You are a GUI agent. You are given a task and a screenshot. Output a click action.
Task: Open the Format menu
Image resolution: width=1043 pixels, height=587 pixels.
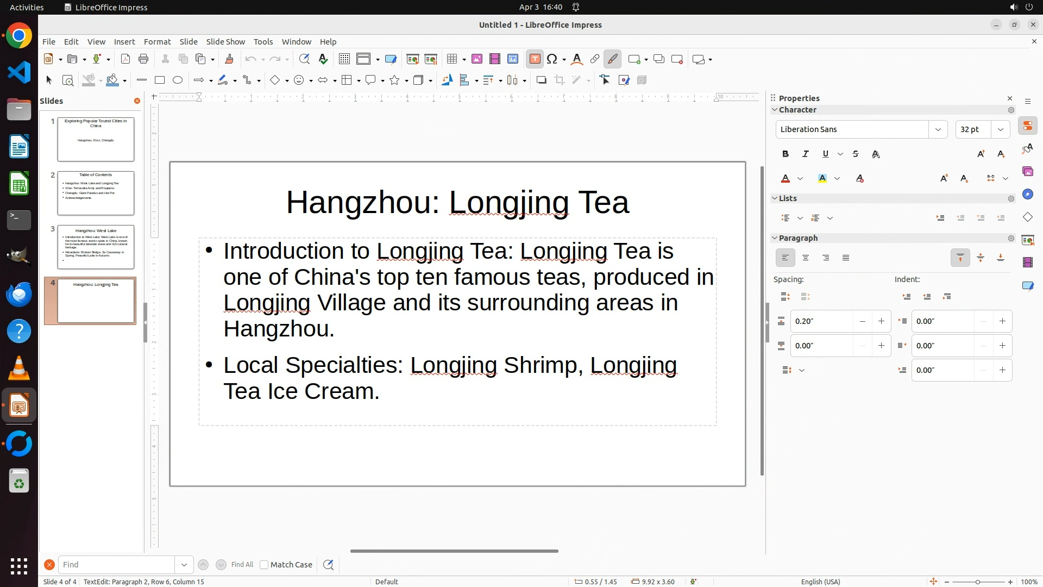(157, 42)
